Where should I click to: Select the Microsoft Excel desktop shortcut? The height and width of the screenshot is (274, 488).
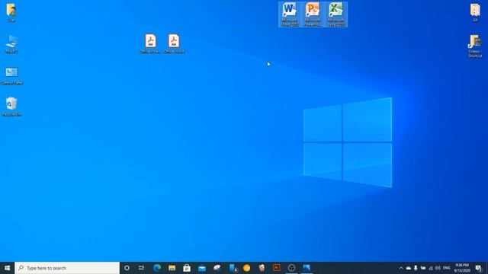(x=335, y=14)
